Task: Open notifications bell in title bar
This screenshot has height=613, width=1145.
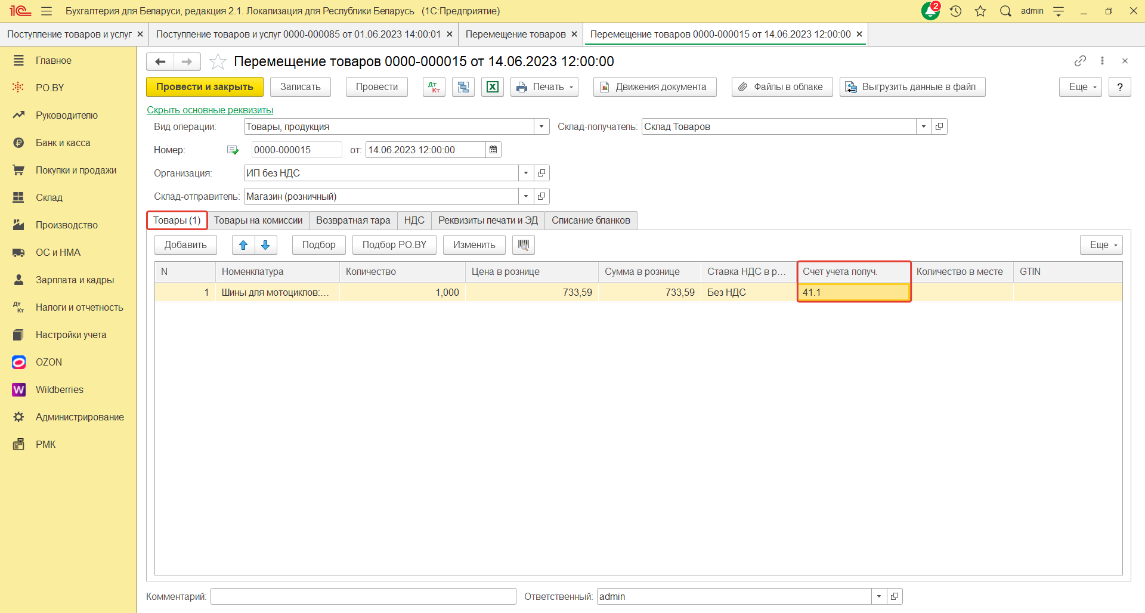Action: coord(930,11)
